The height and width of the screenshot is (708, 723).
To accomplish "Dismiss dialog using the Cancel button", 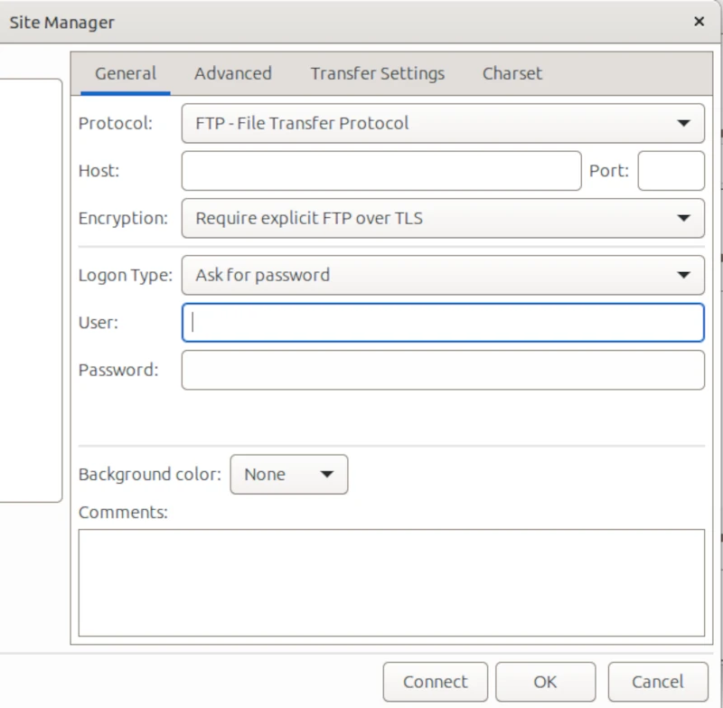I will (657, 682).
